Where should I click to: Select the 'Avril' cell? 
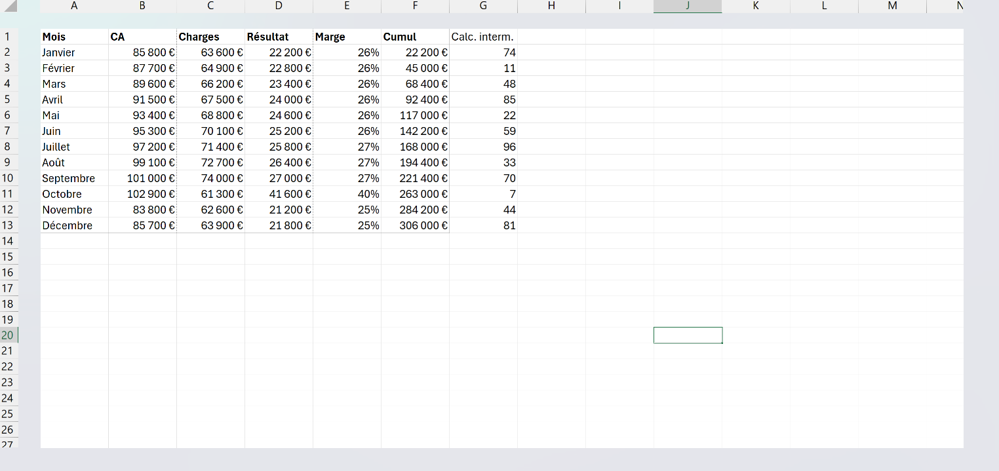click(74, 100)
